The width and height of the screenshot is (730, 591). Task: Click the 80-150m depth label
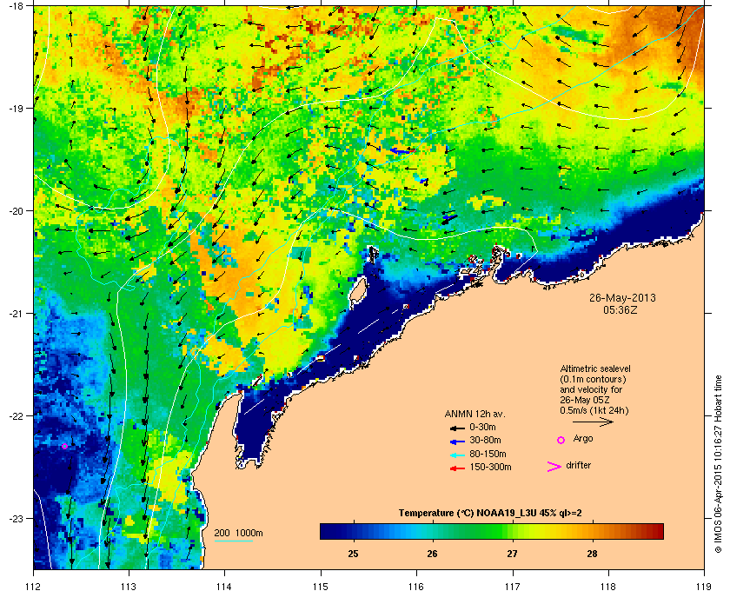point(488,454)
